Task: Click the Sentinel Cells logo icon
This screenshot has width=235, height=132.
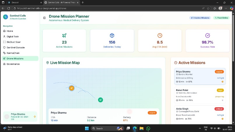Action: point(6,17)
